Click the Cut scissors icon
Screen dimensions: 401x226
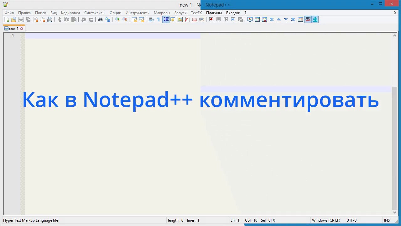click(x=59, y=19)
